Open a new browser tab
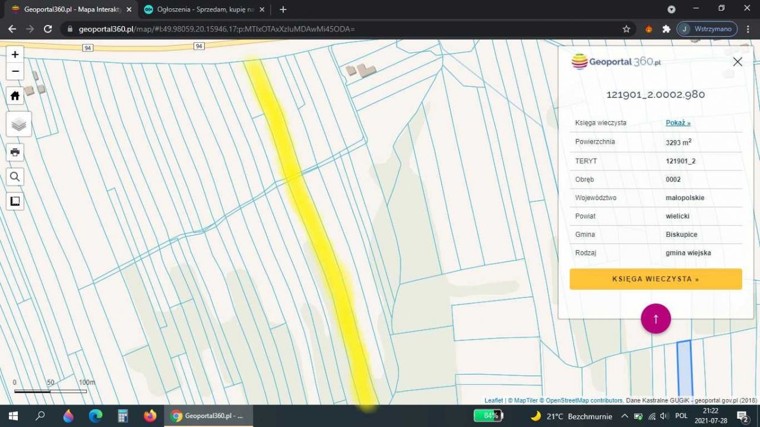The image size is (760, 427). [283, 10]
